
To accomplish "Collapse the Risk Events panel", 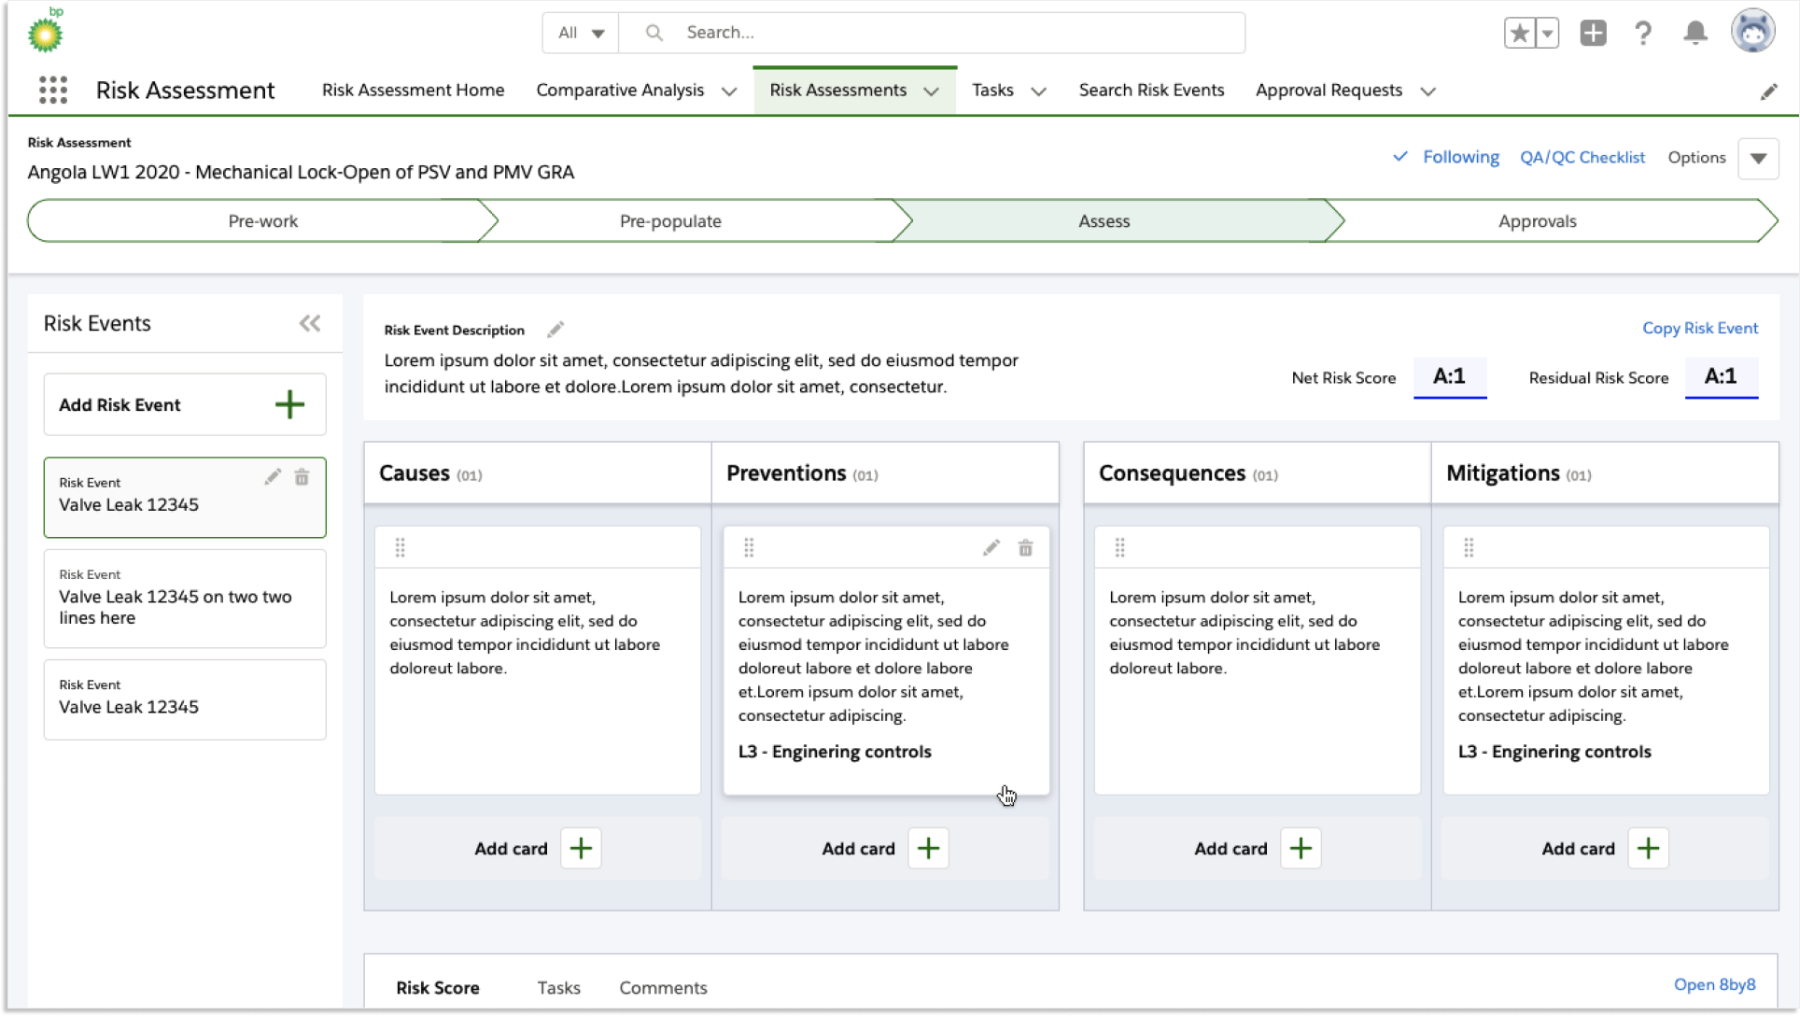I will tap(310, 323).
